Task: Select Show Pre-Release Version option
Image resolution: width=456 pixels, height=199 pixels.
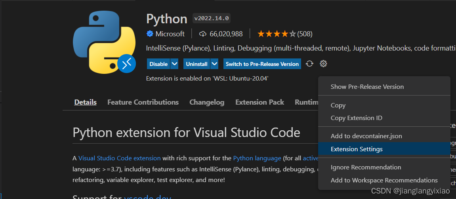Action: 367,87
